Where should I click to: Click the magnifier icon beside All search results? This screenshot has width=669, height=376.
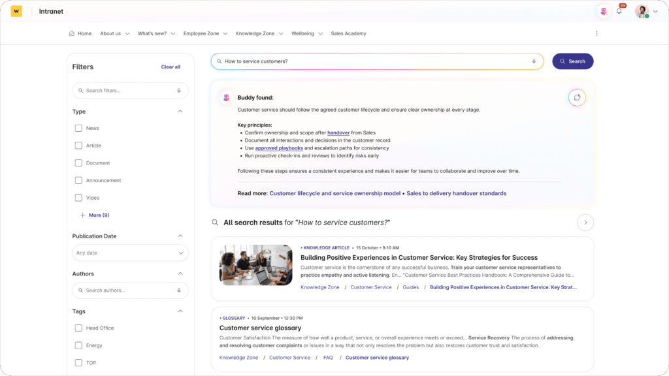[215, 222]
